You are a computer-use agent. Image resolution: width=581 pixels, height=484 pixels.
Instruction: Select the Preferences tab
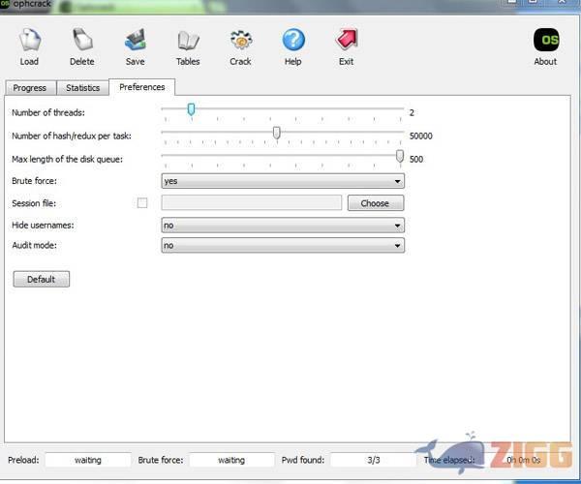pyautogui.click(x=141, y=87)
